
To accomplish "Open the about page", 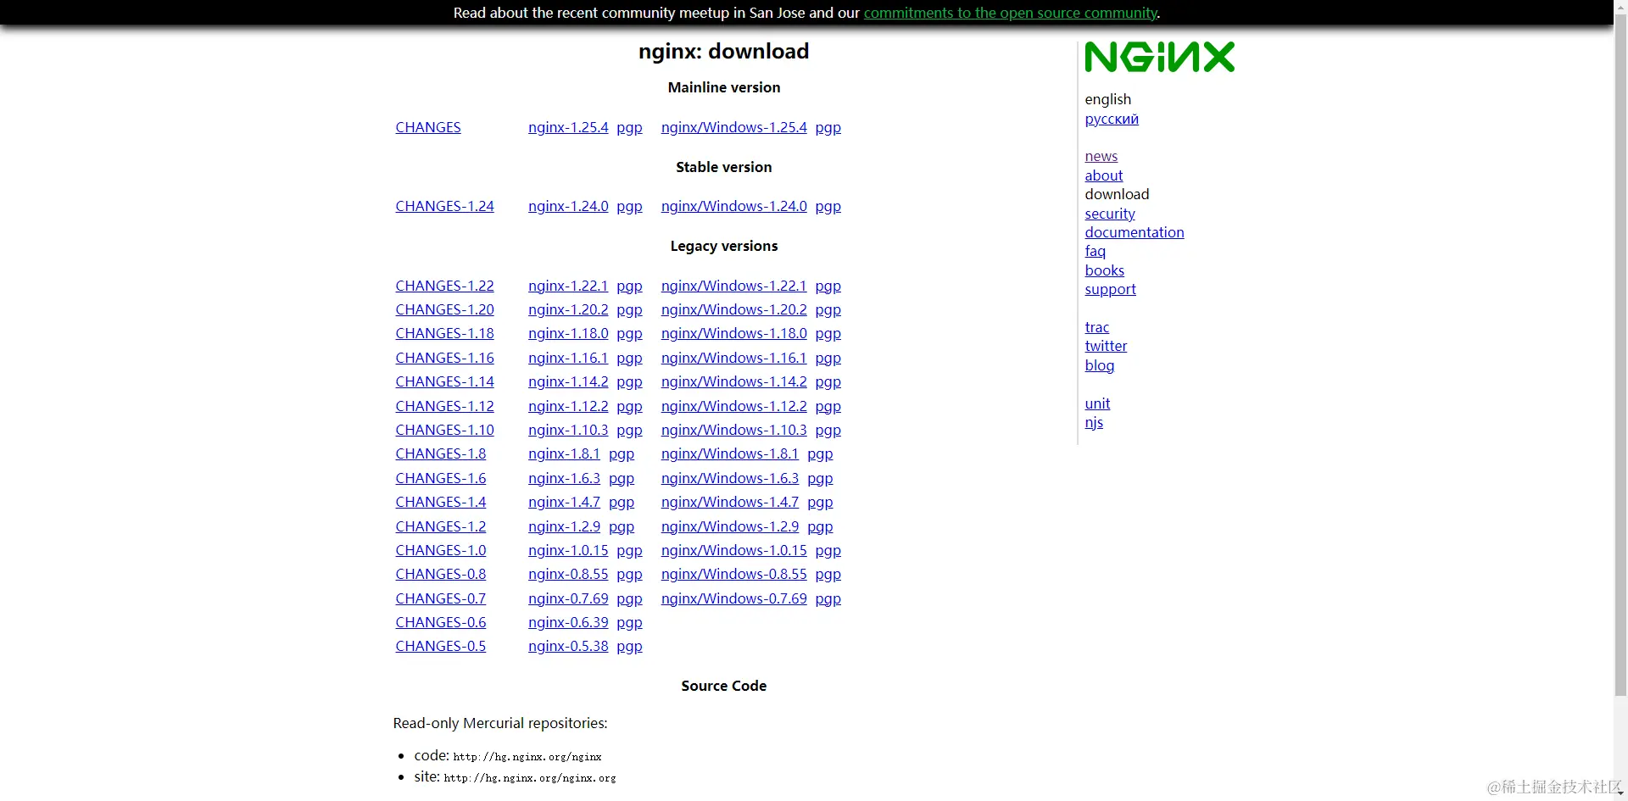I will (1104, 175).
